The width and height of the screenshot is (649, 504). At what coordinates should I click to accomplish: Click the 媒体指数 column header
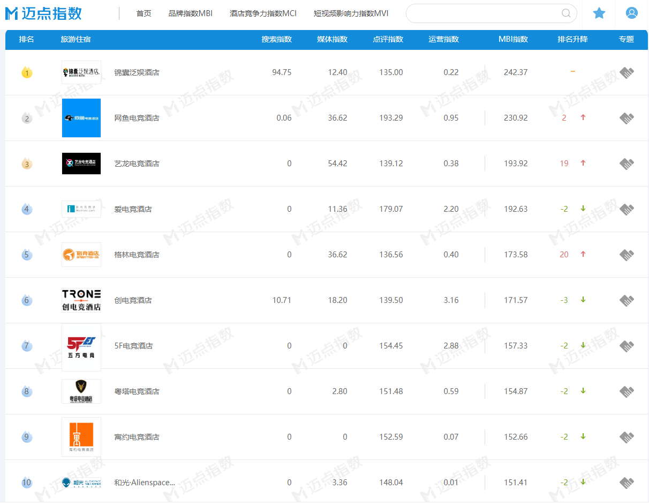(x=333, y=39)
